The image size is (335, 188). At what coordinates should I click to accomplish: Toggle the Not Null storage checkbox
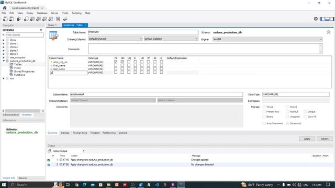(x=287, y=112)
